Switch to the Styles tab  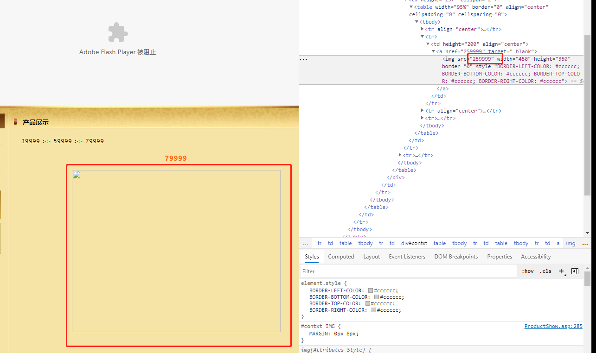click(x=312, y=257)
